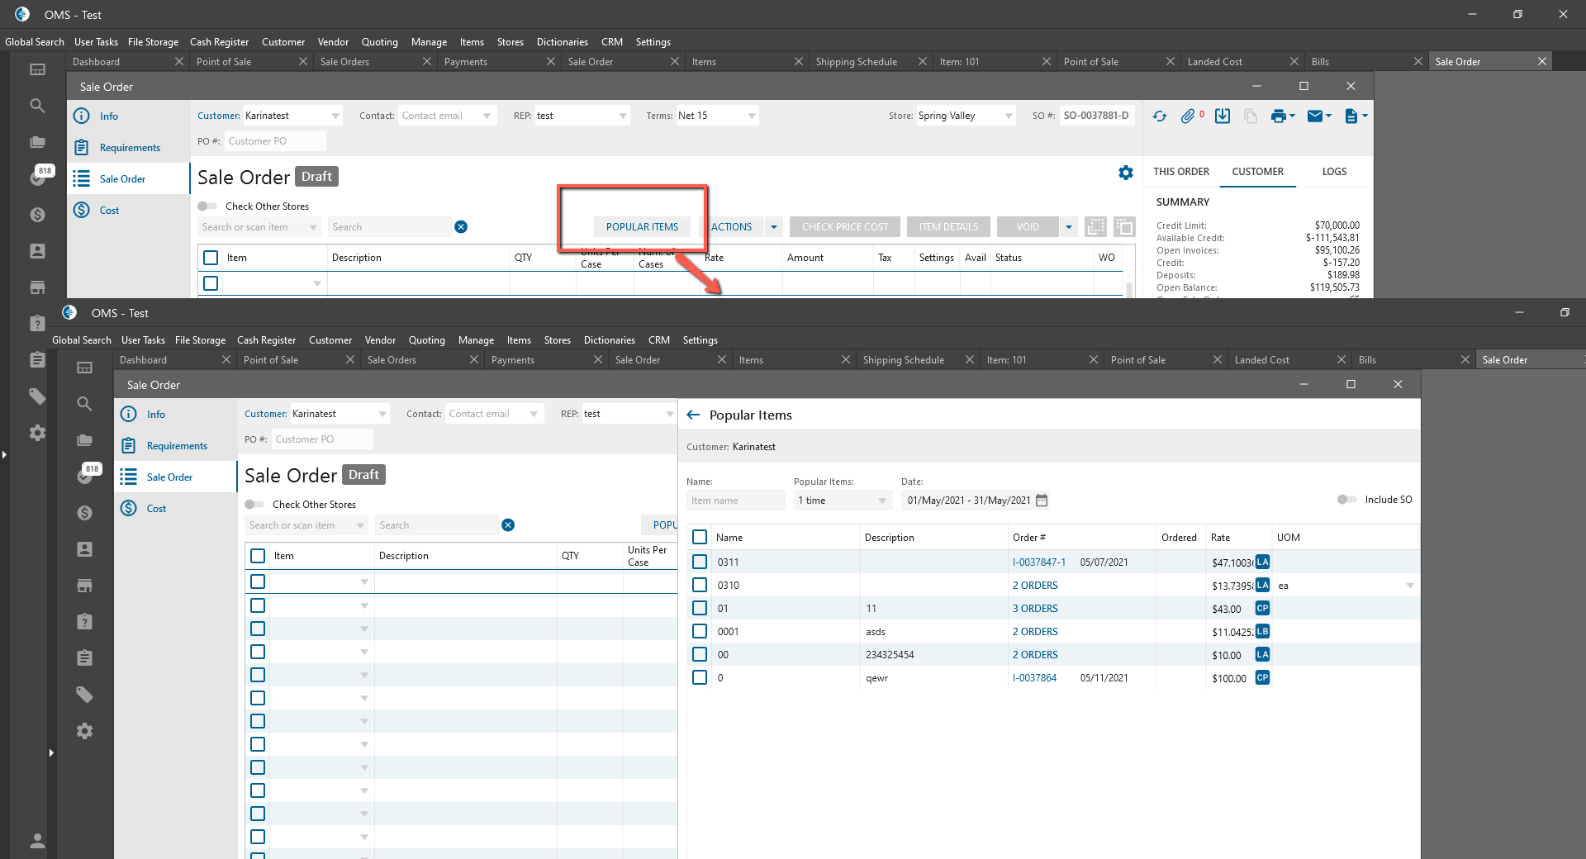The height and width of the screenshot is (859, 1586).
Task: Expand the Popular Items '1 time' dropdown
Action: click(x=881, y=501)
